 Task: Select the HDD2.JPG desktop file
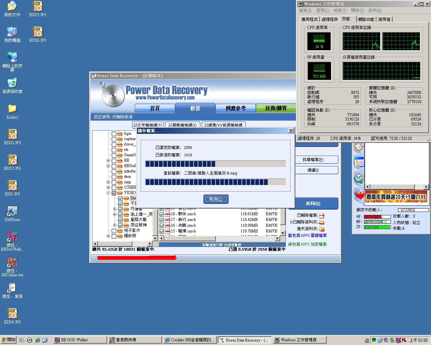coord(12,137)
